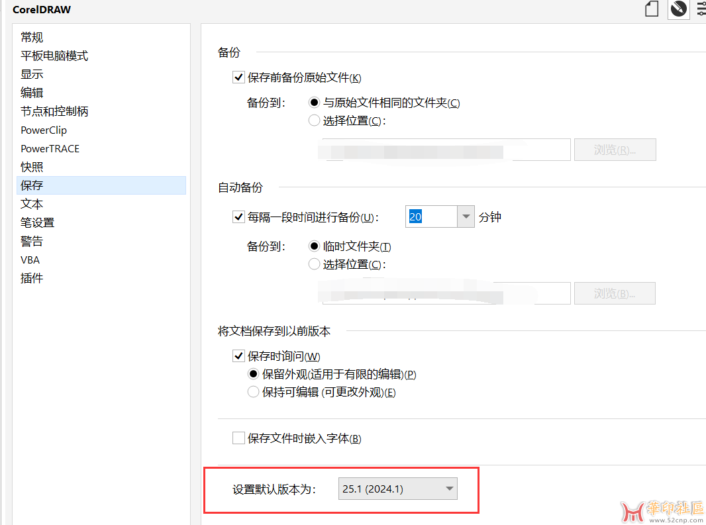This screenshot has width=706, height=525.
Task: Select the 临时文件夹 radio button
Action: pos(314,246)
